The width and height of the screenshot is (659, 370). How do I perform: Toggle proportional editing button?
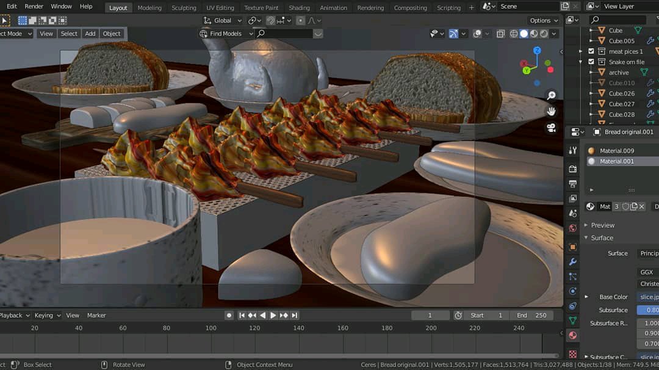[300, 20]
